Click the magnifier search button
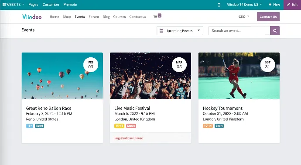The image size is (301, 165). point(275,30)
